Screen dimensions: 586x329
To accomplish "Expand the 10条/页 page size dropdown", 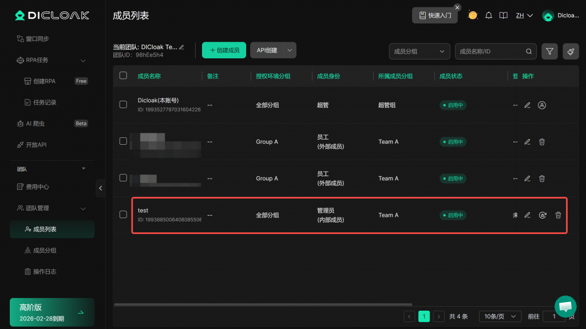I will [x=500, y=316].
